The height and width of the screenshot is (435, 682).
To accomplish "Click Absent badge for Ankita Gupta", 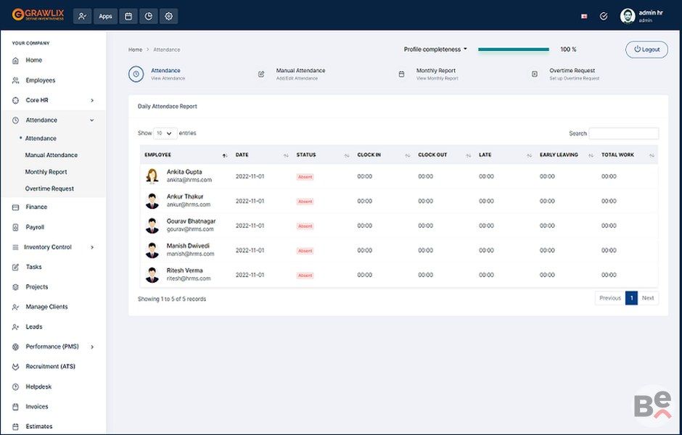I will tap(305, 177).
